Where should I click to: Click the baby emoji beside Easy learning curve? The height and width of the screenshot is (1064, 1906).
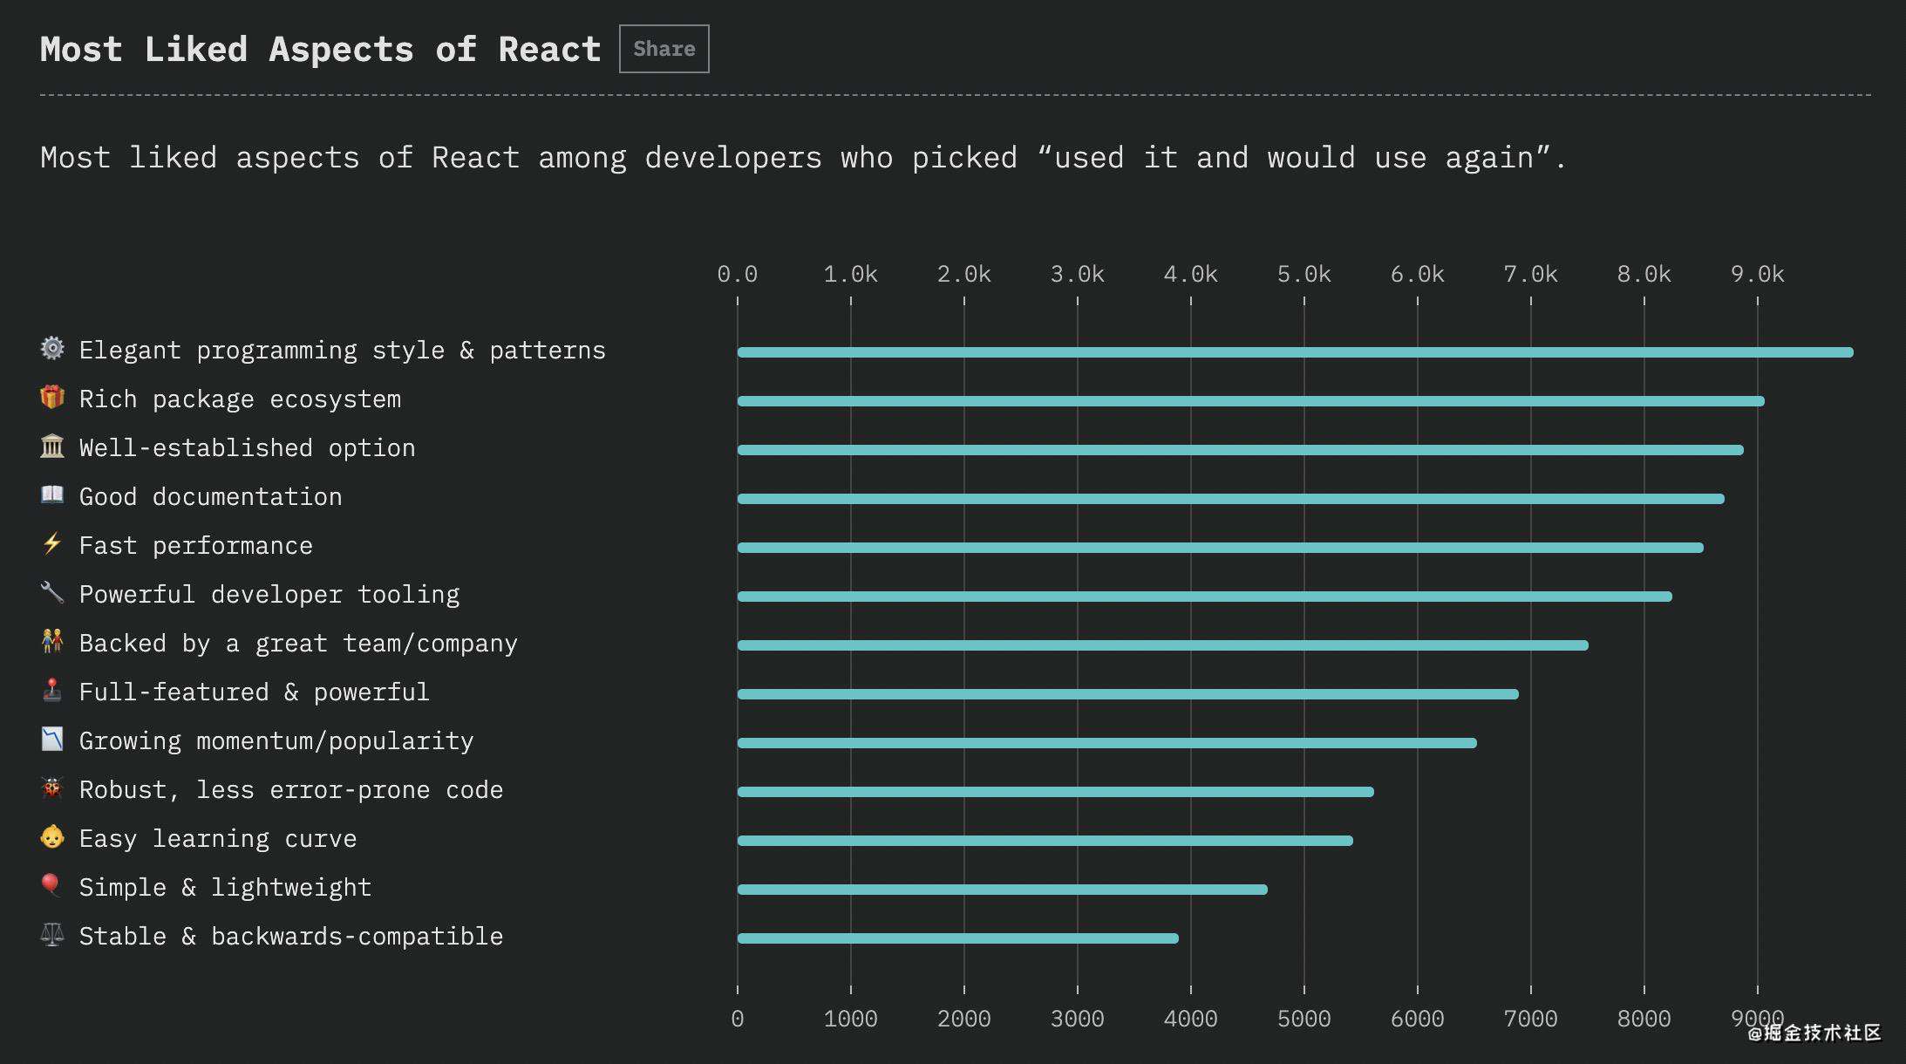pos(52,836)
